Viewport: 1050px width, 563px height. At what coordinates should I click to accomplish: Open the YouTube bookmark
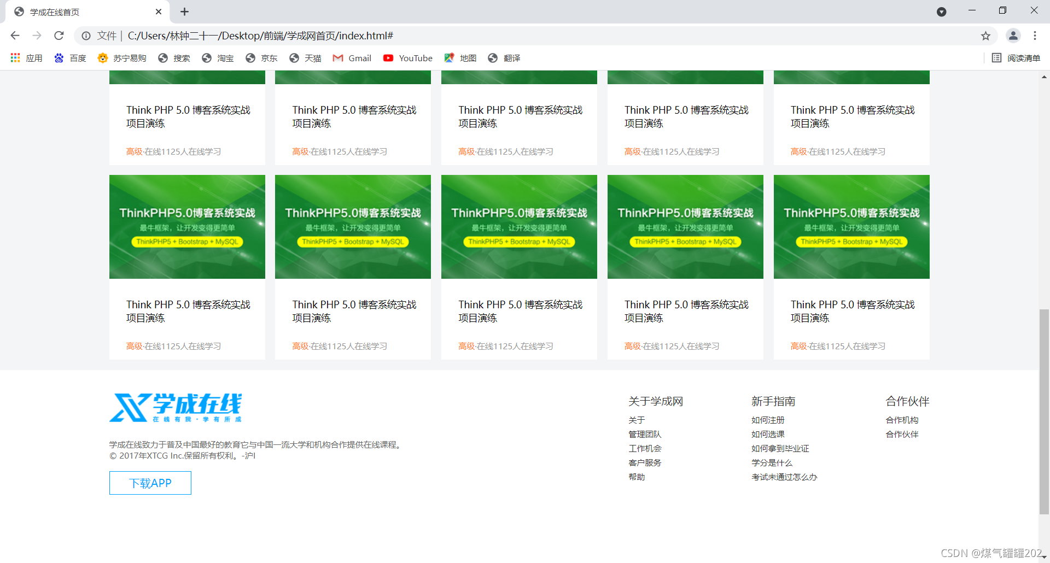(407, 58)
